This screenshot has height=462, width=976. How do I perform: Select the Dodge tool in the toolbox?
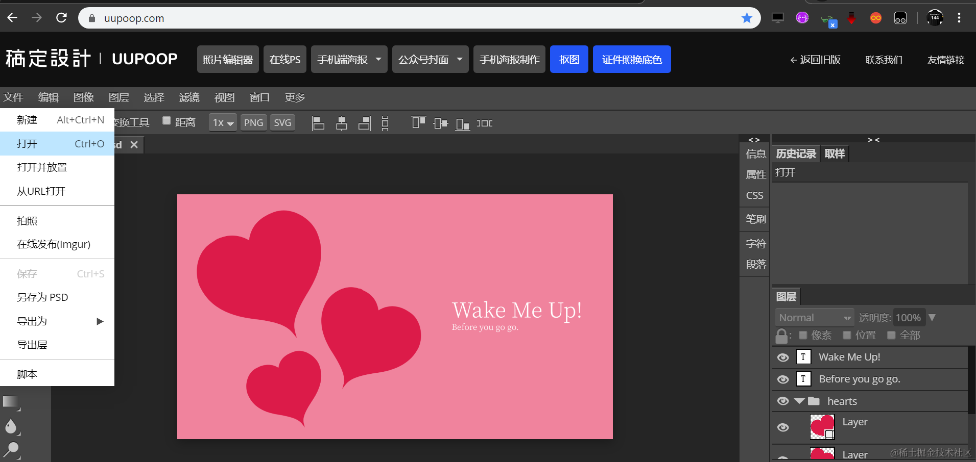tap(11, 449)
